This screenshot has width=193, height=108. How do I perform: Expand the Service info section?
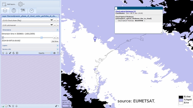57,49
